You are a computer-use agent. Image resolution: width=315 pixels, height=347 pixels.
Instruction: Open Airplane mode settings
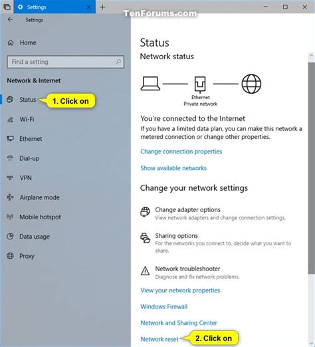coord(40,197)
